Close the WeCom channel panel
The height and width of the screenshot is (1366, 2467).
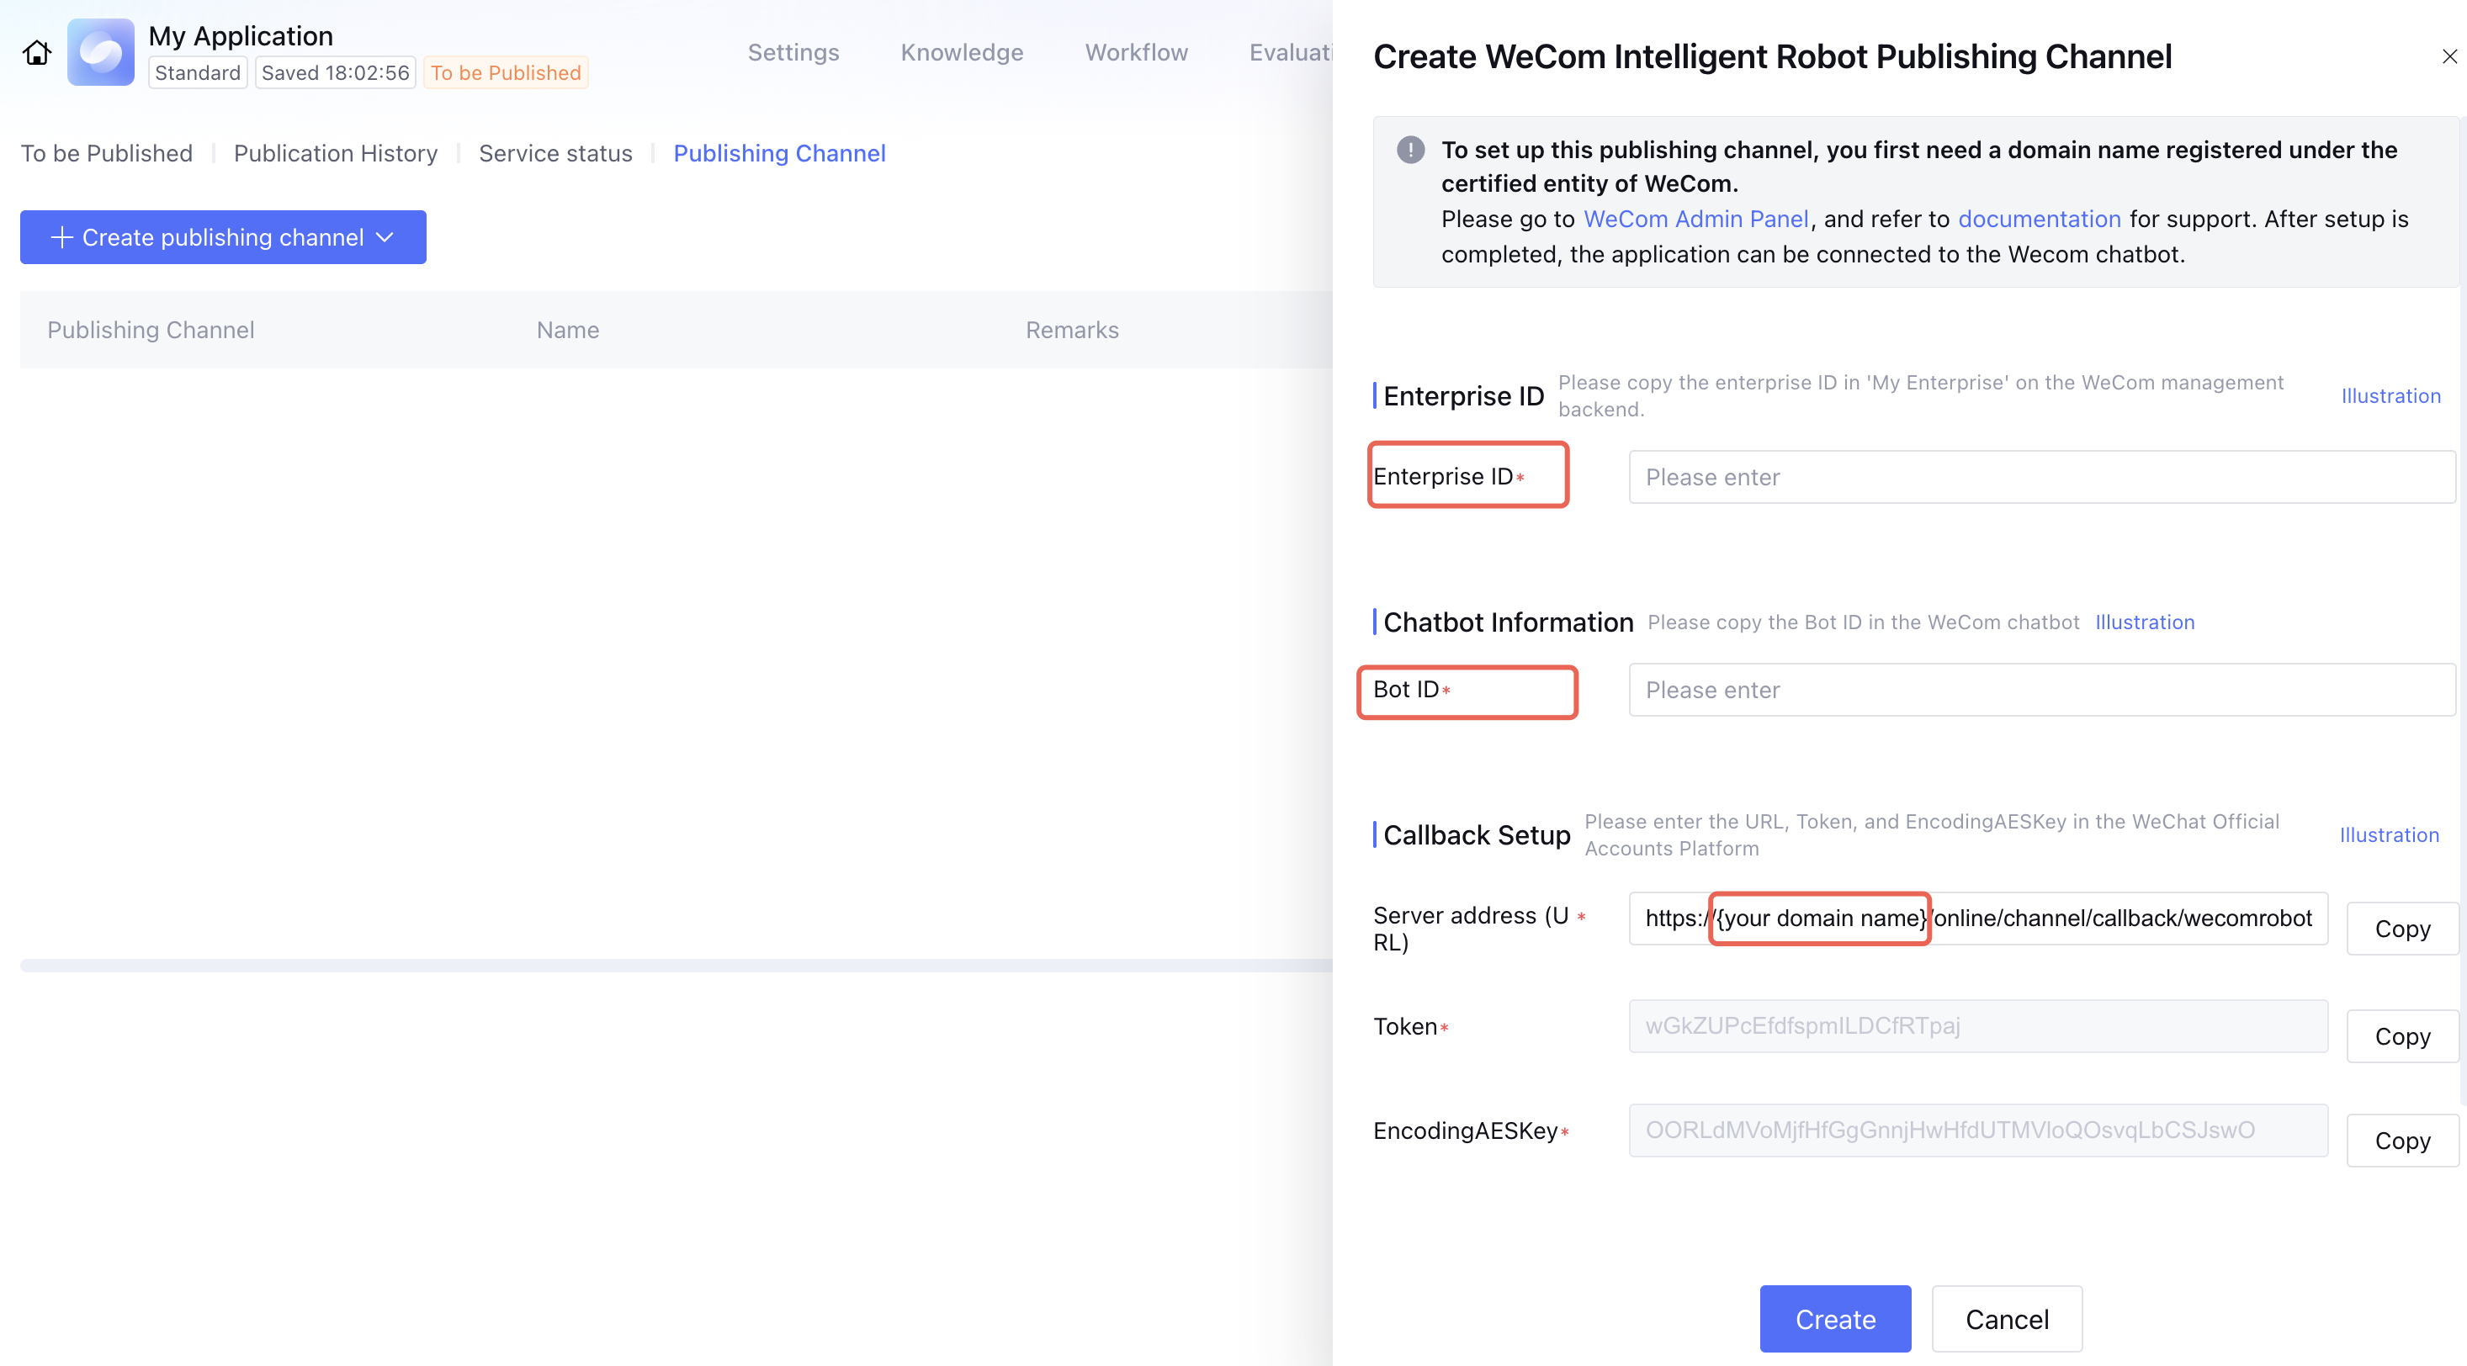(x=2448, y=56)
